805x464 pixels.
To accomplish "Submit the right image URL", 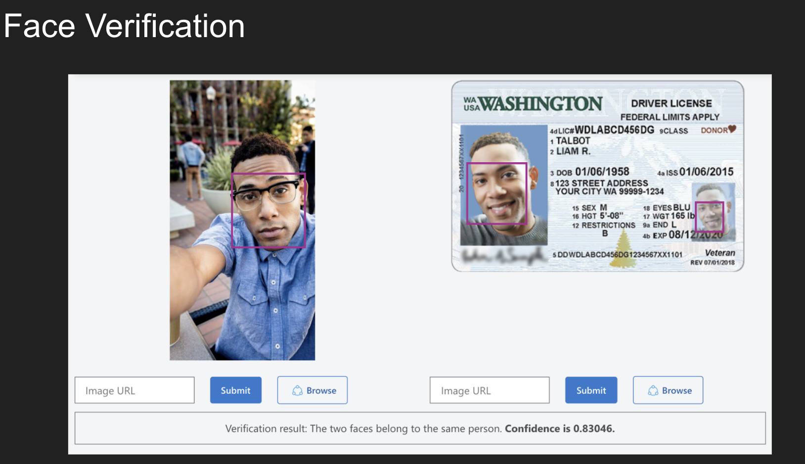I will (591, 390).
